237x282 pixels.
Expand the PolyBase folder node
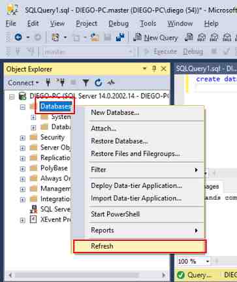(23, 169)
